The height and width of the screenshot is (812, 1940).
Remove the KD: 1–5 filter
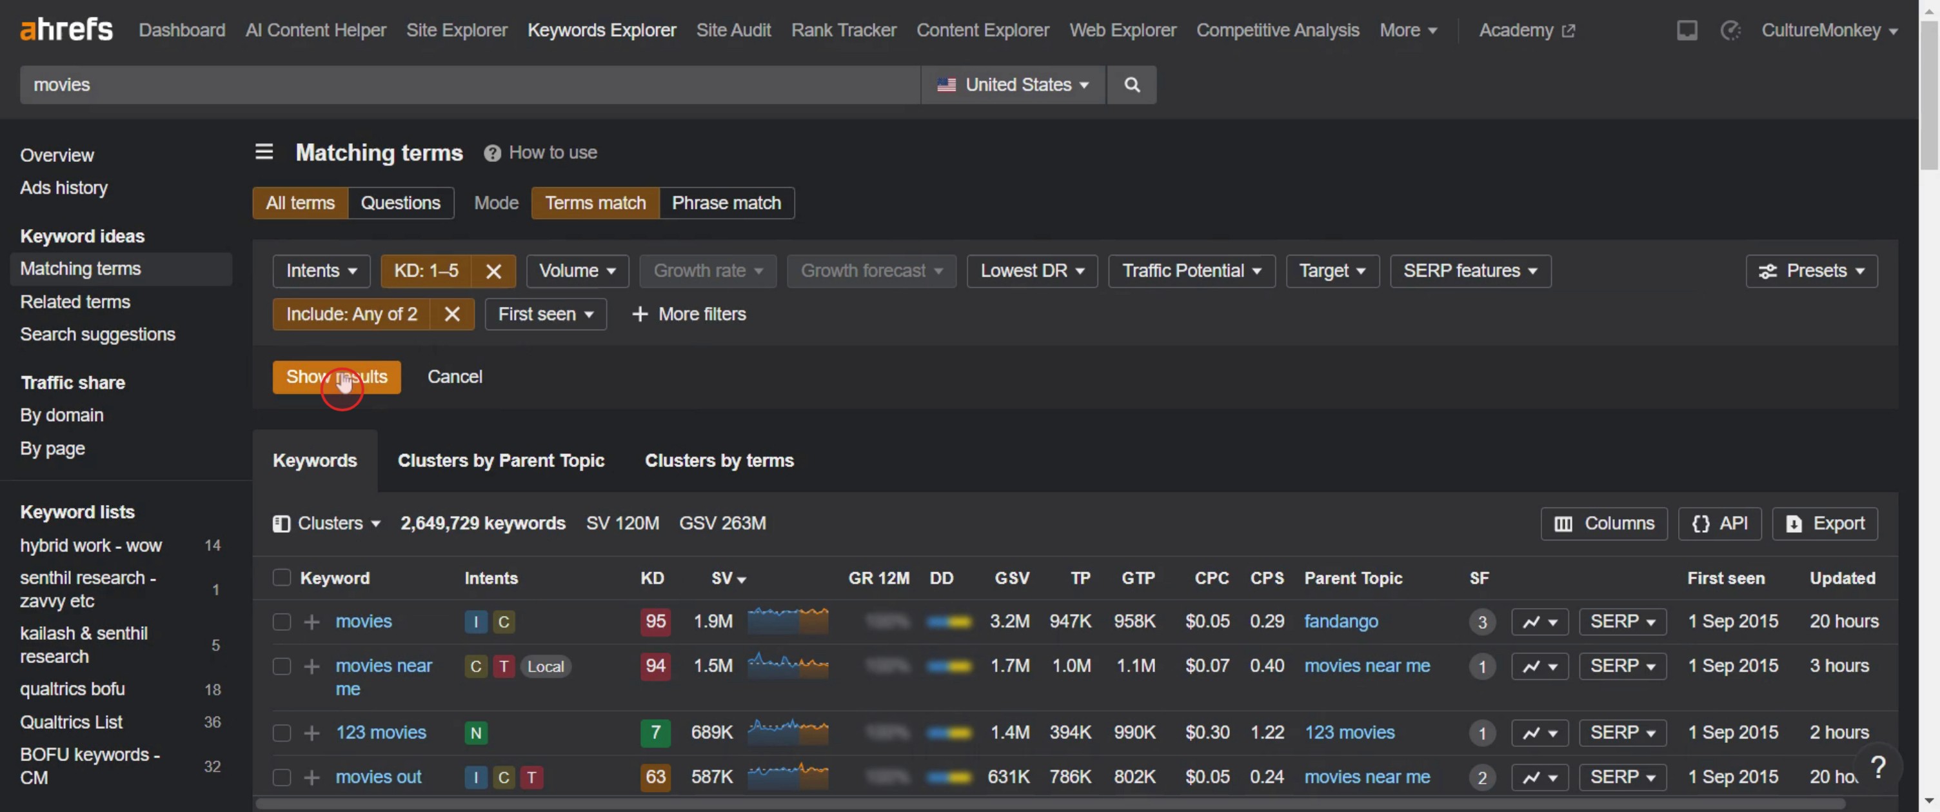(493, 271)
